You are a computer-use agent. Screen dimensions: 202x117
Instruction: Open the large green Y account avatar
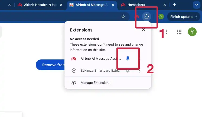click(192, 32)
